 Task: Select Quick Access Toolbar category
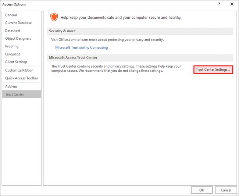(21, 78)
